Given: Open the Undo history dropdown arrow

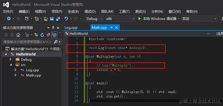Looking at the screenshot, I should (x=71, y=19).
